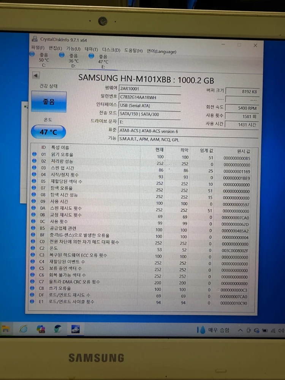Click the transfer mode field SATA/150 | SATA/300
Screen dimensions: 285x380
(x=149, y=114)
